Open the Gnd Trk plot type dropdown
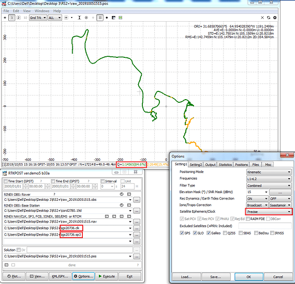Viewport: 295px width, 284px height. [x=38, y=18]
